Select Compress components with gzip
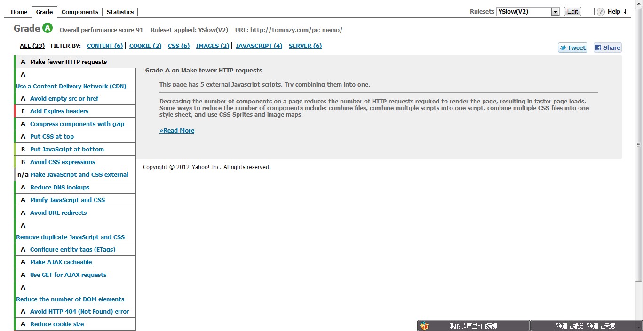Screen dimensions: 643x331 tap(75, 124)
